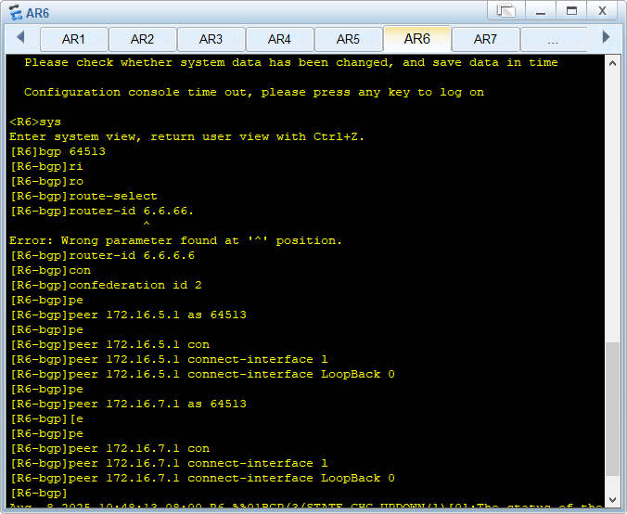Click 'peer 172.16.7.1 connect-interface LoopBack 0' line
Viewport: 627px width, 514px height.
202,478
